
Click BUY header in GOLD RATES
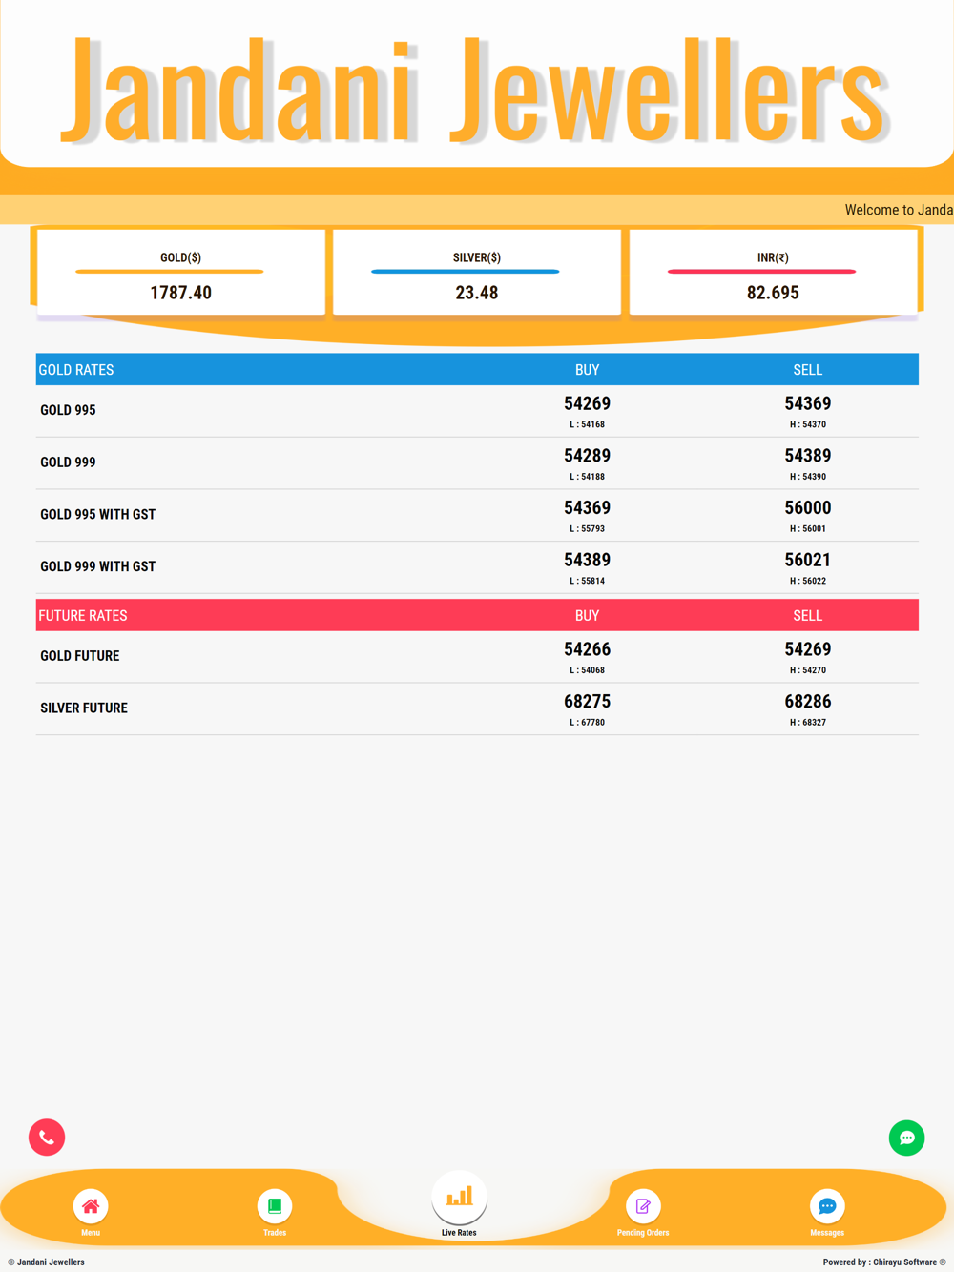click(587, 370)
